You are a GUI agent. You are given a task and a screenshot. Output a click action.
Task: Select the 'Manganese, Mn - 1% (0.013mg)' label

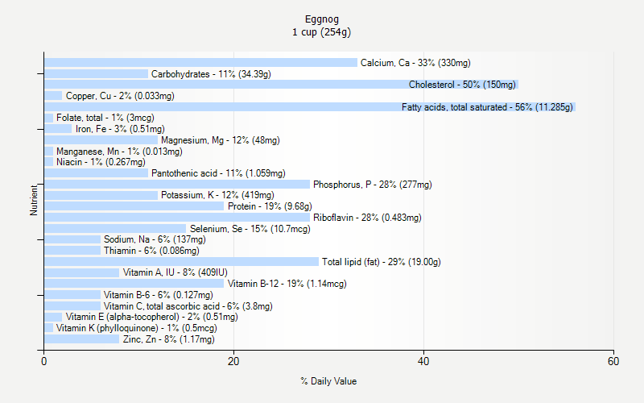119,152
